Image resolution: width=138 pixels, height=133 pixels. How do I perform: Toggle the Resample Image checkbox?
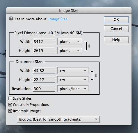[x=10, y=111]
